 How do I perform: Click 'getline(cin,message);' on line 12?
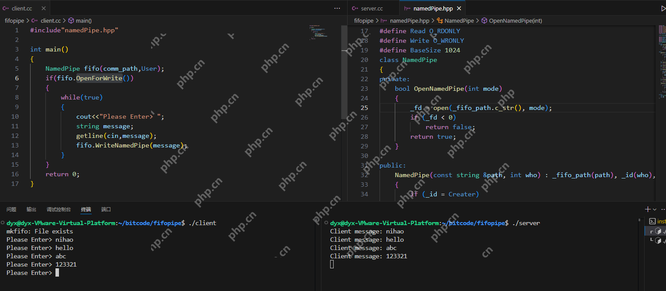[116, 136]
